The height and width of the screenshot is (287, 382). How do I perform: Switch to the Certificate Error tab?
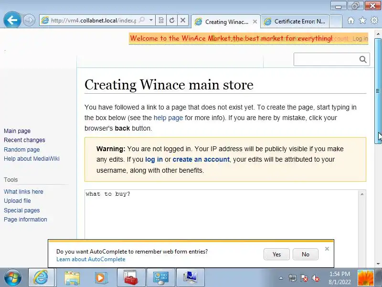295,22
